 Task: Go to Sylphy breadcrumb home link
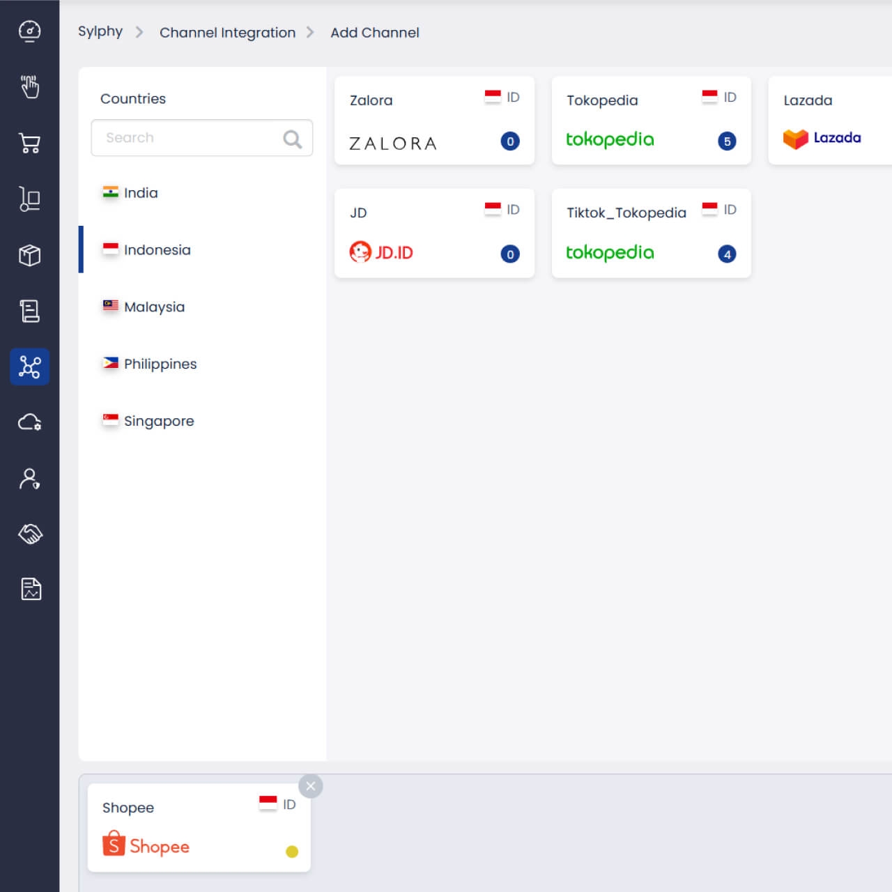click(x=100, y=31)
